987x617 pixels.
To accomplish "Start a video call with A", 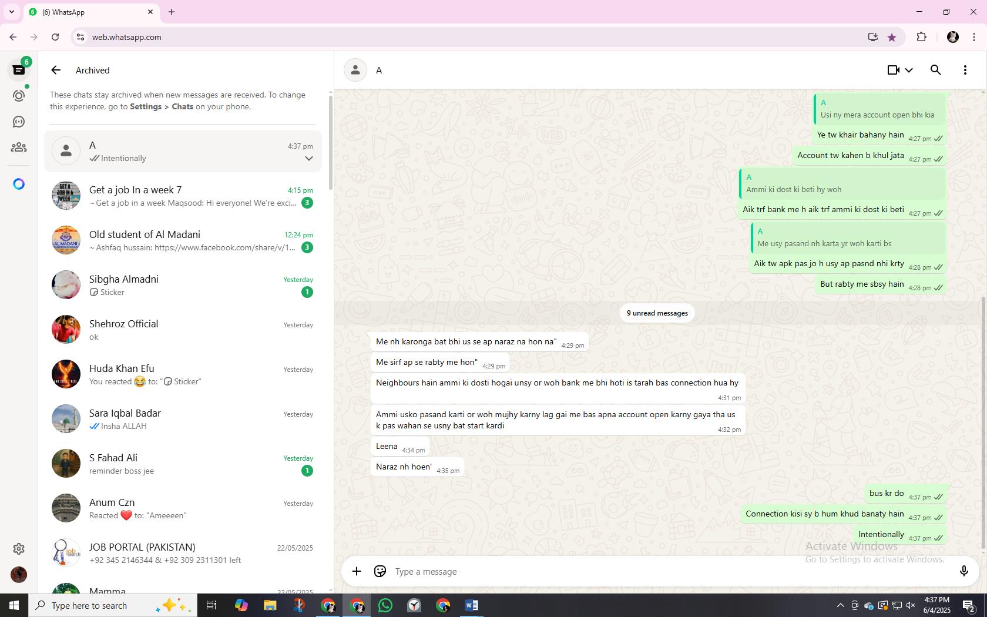I will [x=893, y=70].
